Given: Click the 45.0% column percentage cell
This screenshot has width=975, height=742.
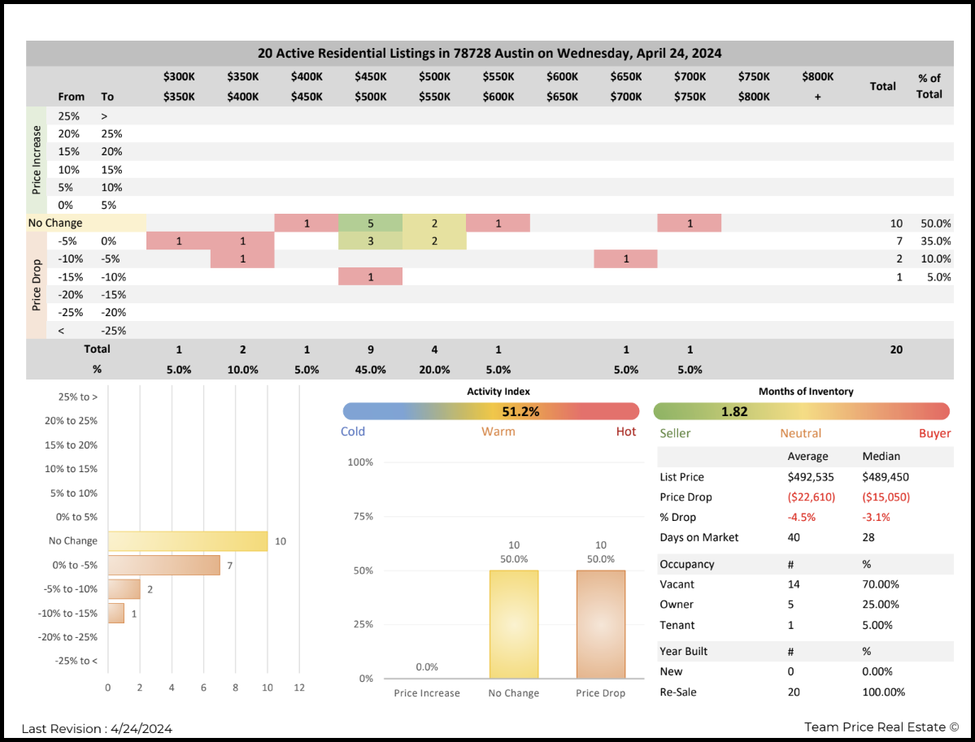Looking at the screenshot, I should click(370, 370).
